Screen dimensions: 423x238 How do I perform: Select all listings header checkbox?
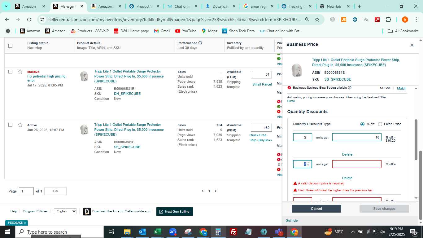(x=10, y=46)
